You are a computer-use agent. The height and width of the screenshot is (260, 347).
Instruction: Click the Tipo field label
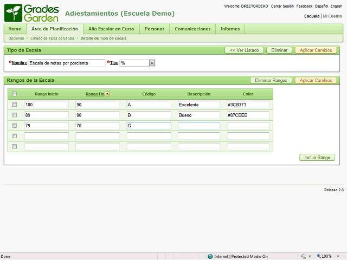click(114, 63)
